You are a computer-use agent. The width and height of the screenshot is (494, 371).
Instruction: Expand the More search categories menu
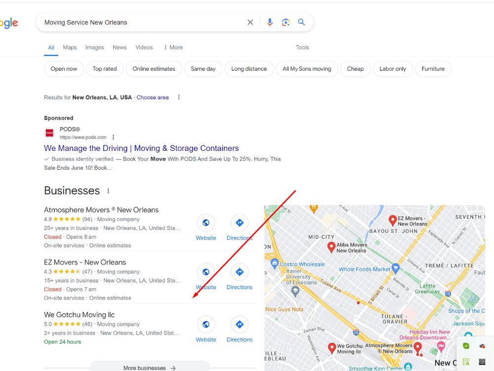point(173,47)
